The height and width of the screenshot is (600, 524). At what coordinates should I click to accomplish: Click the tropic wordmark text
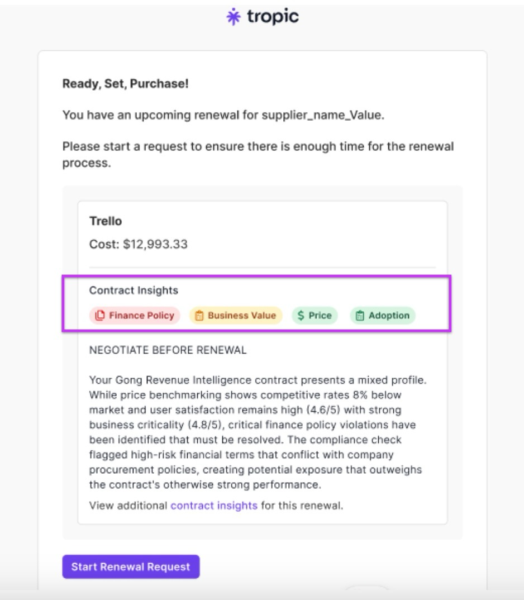tap(273, 17)
